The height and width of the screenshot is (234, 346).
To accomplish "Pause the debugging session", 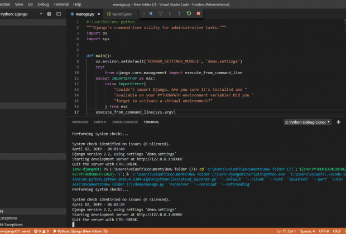I will (151, 13).
